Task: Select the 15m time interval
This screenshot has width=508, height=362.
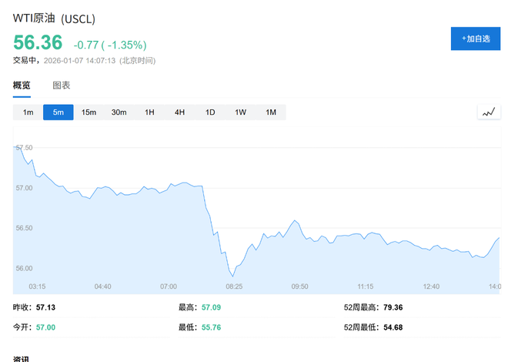Action: pos(89,112)
